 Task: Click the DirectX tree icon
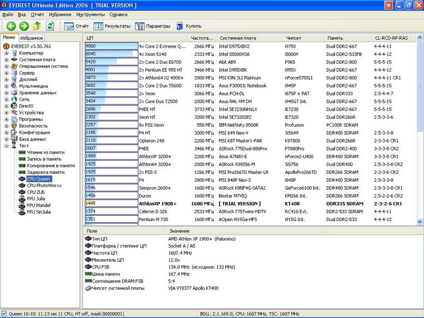coord(14,106)
